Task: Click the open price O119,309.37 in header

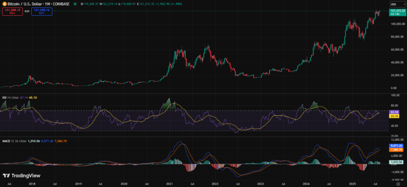Action: [x=90, y=4]
